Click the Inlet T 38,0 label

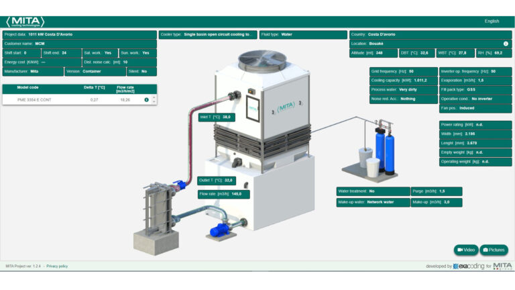[x=217, y=117]
